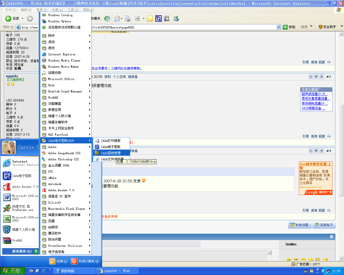
Task: Expand the Autodesk program folder
Action: click(66, 184)
